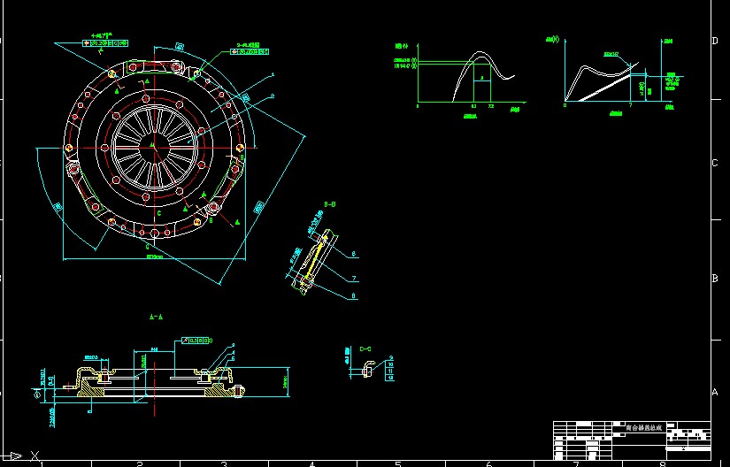
Task: Select the C-C section view label
Action: coord(365,348)
